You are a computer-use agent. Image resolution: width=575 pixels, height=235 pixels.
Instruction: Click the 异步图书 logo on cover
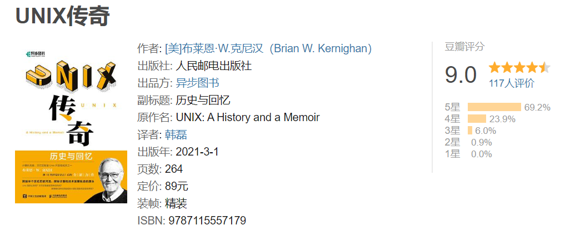(35, 54)
